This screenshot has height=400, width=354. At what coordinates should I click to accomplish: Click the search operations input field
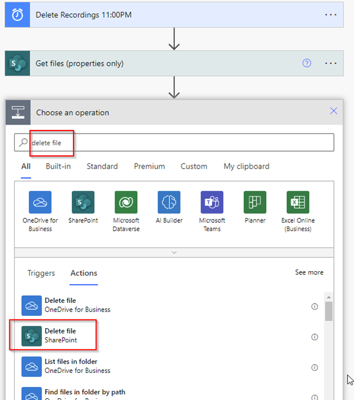tap(176, 142)
